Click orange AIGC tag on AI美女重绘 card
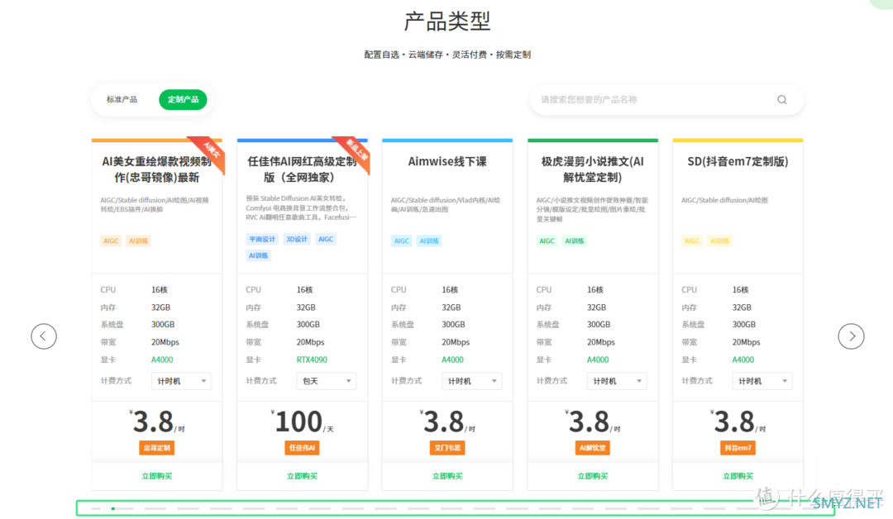 pos(111,240)
